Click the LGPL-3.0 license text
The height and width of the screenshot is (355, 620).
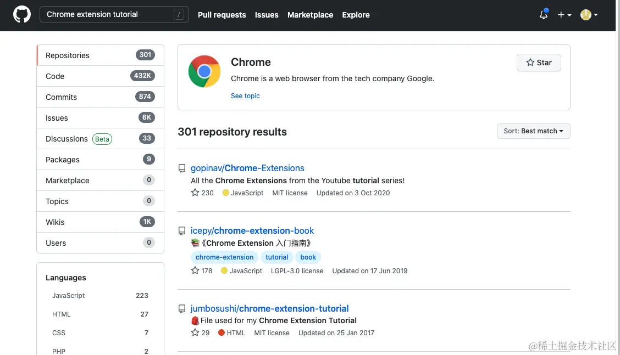click(x=297, y=271)
